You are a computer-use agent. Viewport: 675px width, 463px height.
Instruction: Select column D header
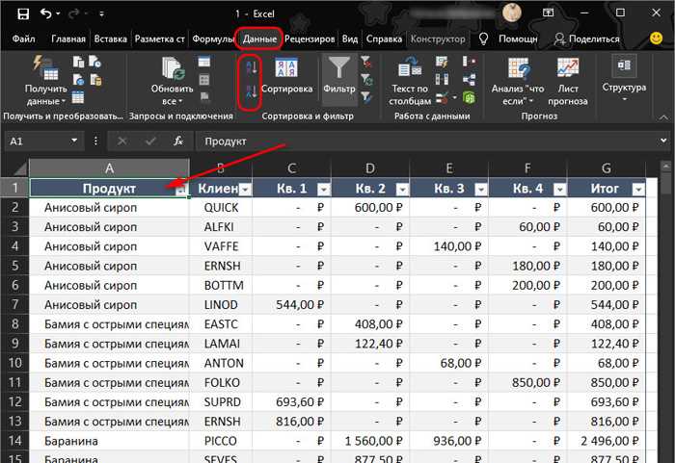370,168
